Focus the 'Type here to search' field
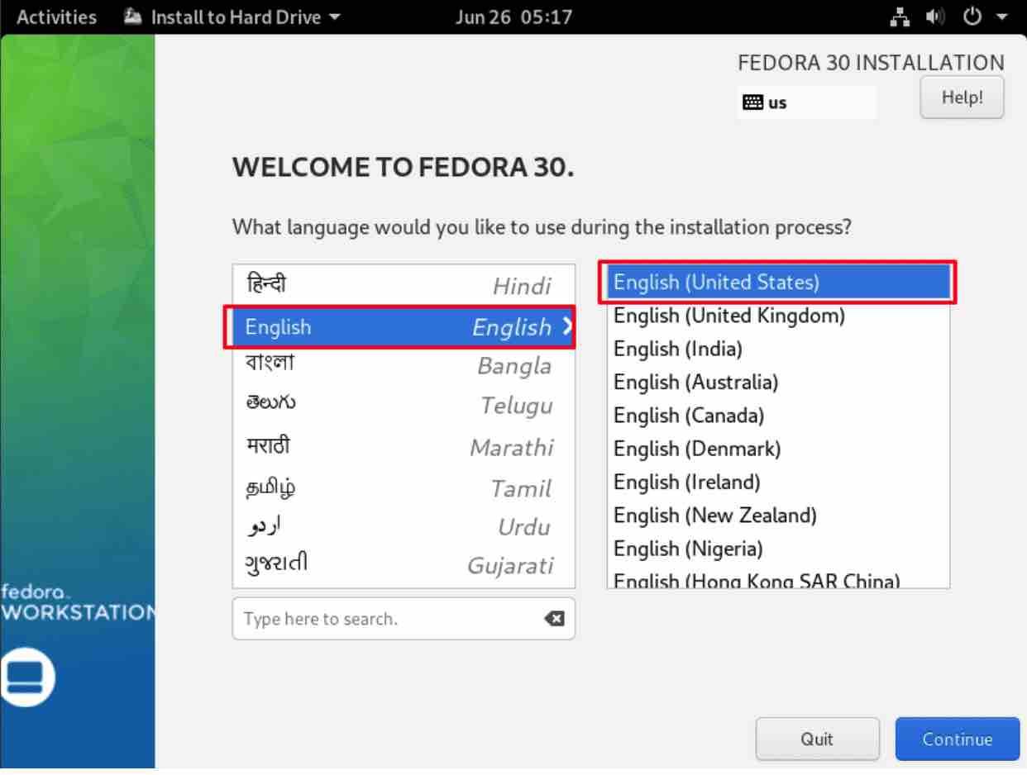1027x775 pixels. pos(404,619)
